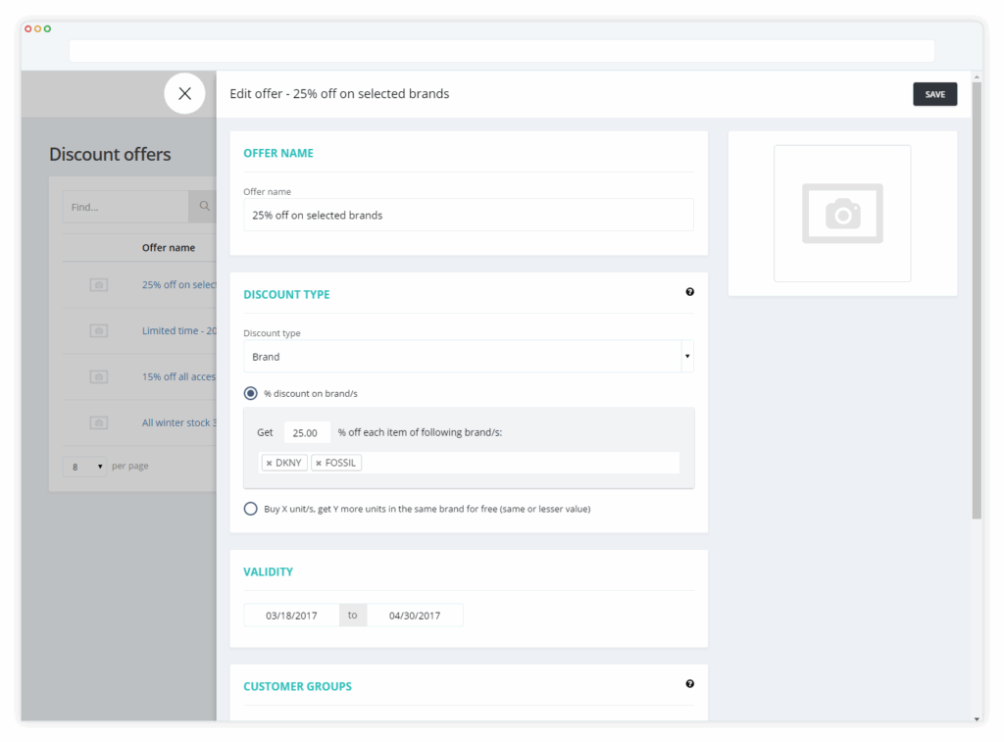1004x742 pixels.
Task: Select Buy X units get Y free option
Action: click(250, 509)
